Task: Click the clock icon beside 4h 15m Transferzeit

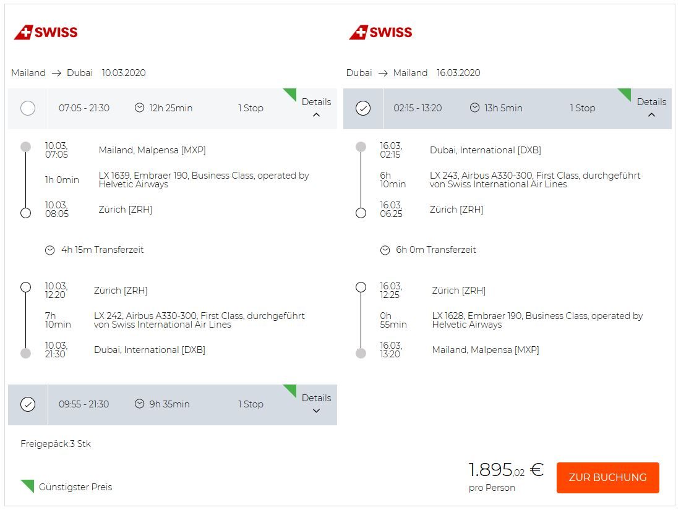Action: click(50, 250)
